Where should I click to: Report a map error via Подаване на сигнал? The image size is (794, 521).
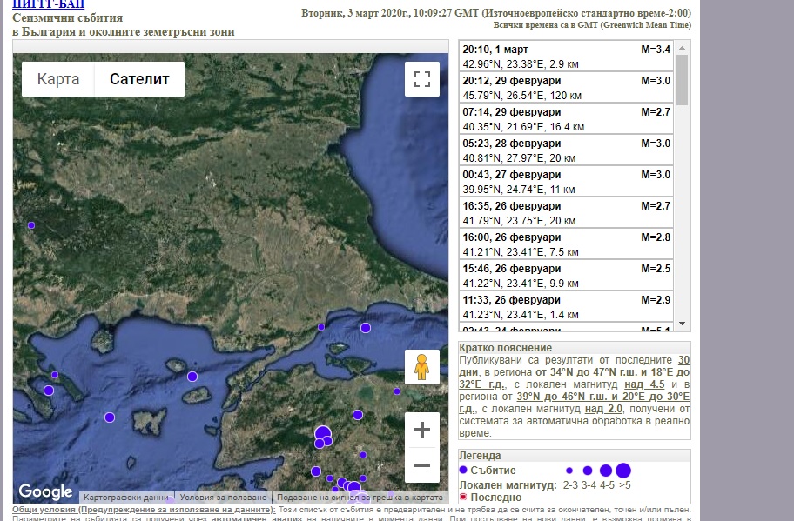point(360,498)
